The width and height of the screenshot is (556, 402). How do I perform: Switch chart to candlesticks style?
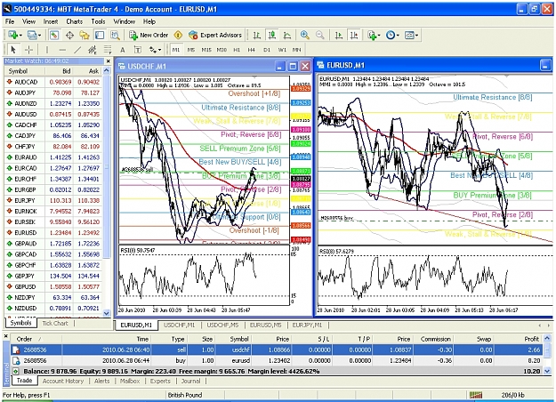point(272,35)
